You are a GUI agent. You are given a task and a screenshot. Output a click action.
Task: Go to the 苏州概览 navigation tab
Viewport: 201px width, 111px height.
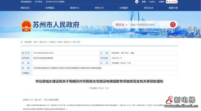(50, 8)
